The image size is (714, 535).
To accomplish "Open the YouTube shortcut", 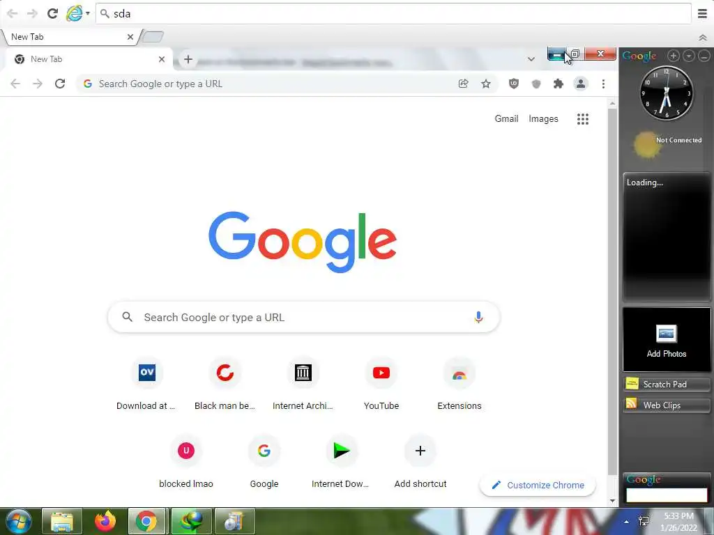I will [381, 385].
